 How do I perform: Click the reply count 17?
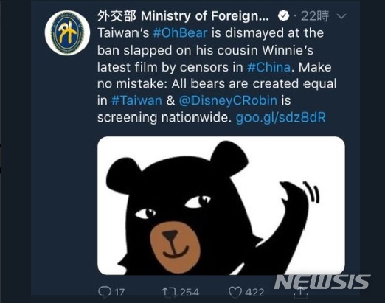click(119, 293)
